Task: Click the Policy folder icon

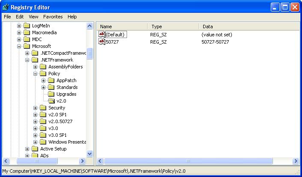Action: (43, 74)
